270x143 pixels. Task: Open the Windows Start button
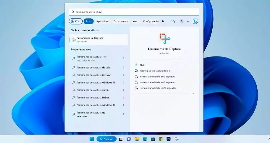coord(92,139)
